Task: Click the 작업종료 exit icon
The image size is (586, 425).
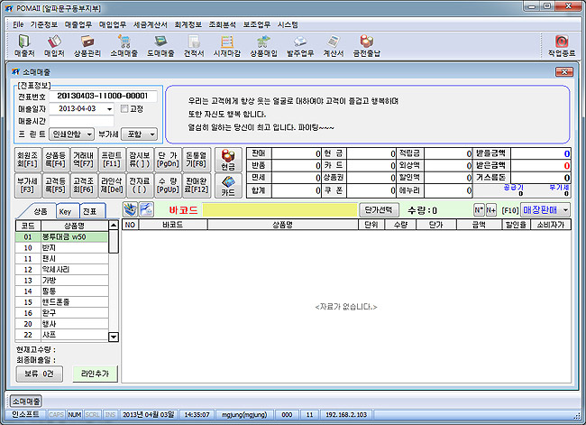Action: [562, 46]
